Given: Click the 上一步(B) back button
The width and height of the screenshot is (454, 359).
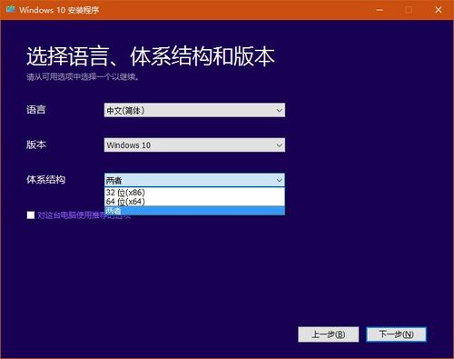Looking at the screenshot, I should click(x=329, y=334).
